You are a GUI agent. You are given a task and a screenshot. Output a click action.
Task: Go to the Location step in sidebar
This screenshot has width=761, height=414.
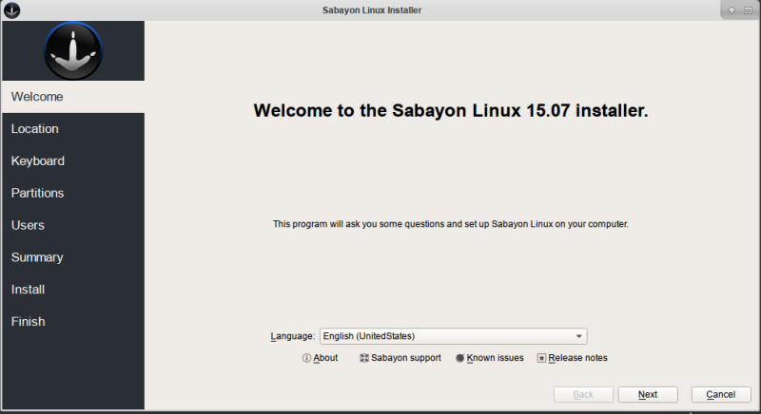pyautogui.click(x=73, y=129)
